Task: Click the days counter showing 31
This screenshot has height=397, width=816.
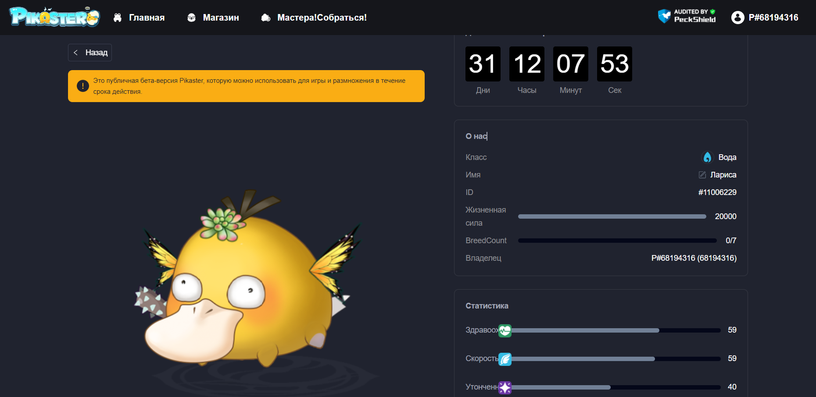Action: [x=483, y=64]
